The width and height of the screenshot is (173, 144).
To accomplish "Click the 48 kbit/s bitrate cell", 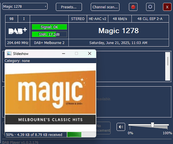I will tap(120, 19).
